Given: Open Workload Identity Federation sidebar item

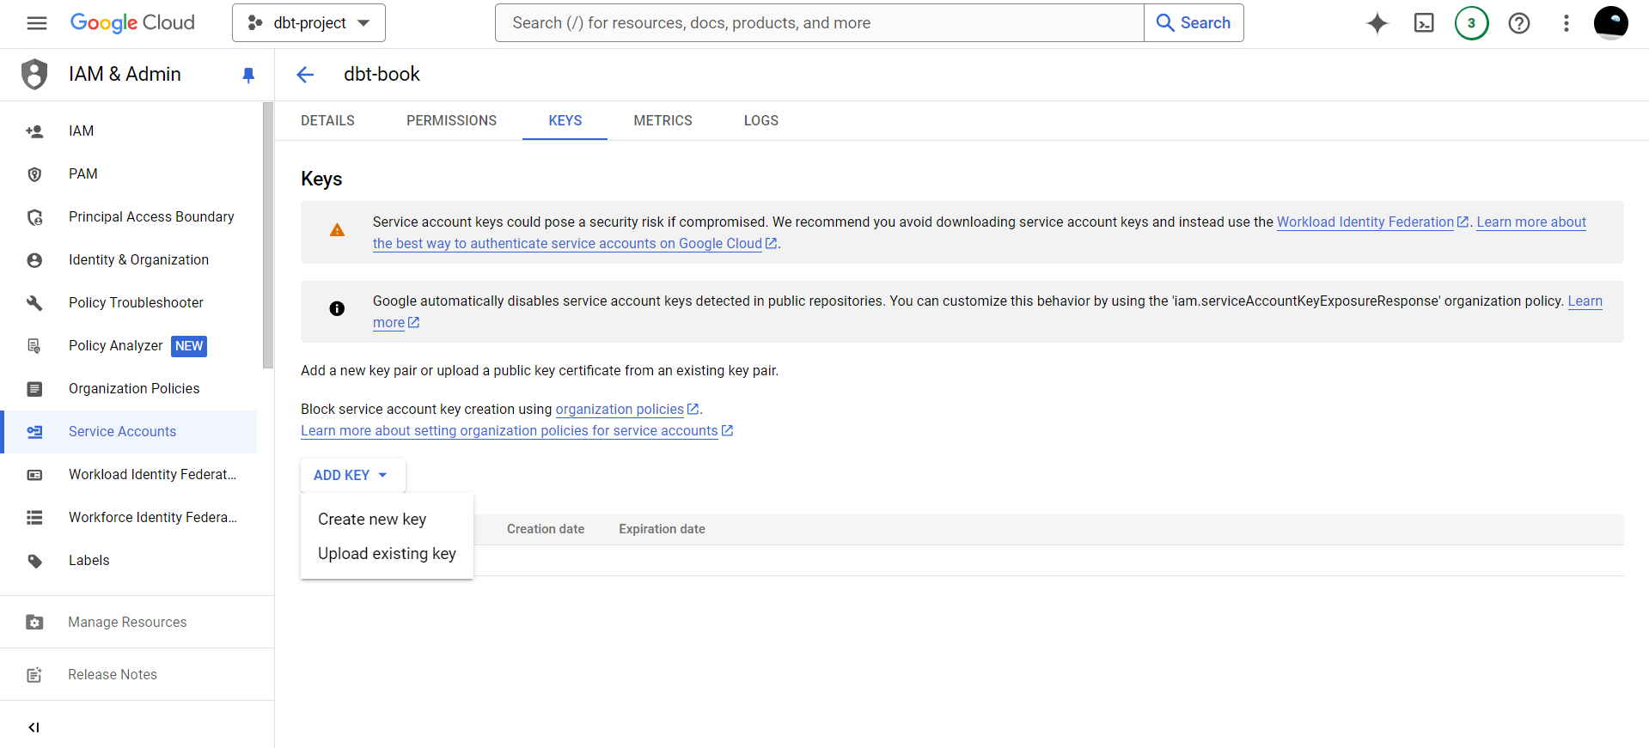Looking at the screenshot, I should pyautogui.click(x=129, y=475).
